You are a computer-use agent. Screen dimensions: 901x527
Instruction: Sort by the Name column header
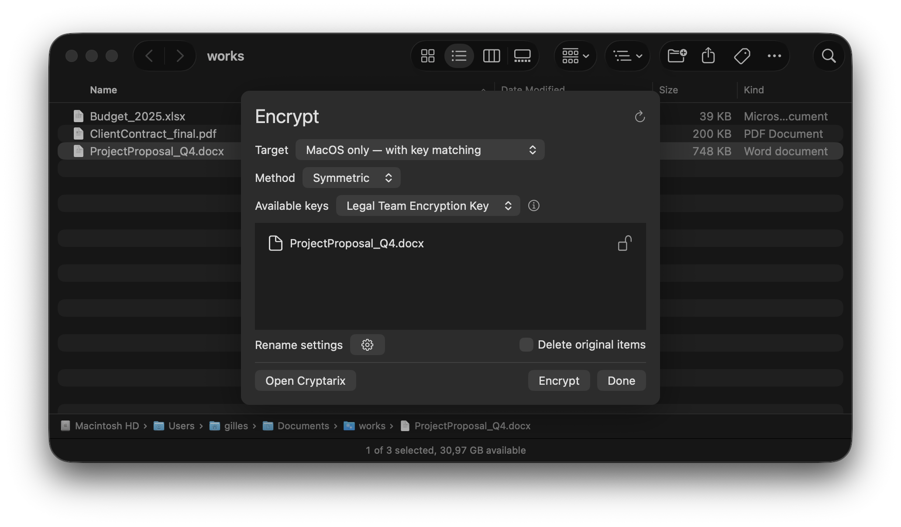(x=103, y=90)
